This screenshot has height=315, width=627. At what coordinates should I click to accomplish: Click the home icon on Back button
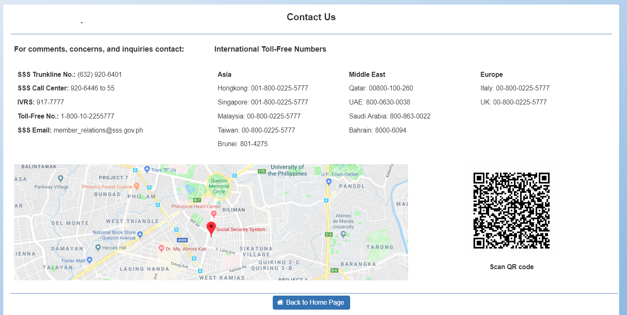tap(280, 302)
